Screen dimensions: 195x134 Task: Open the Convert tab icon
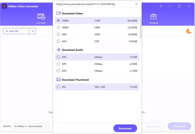(x=41, y=17)
